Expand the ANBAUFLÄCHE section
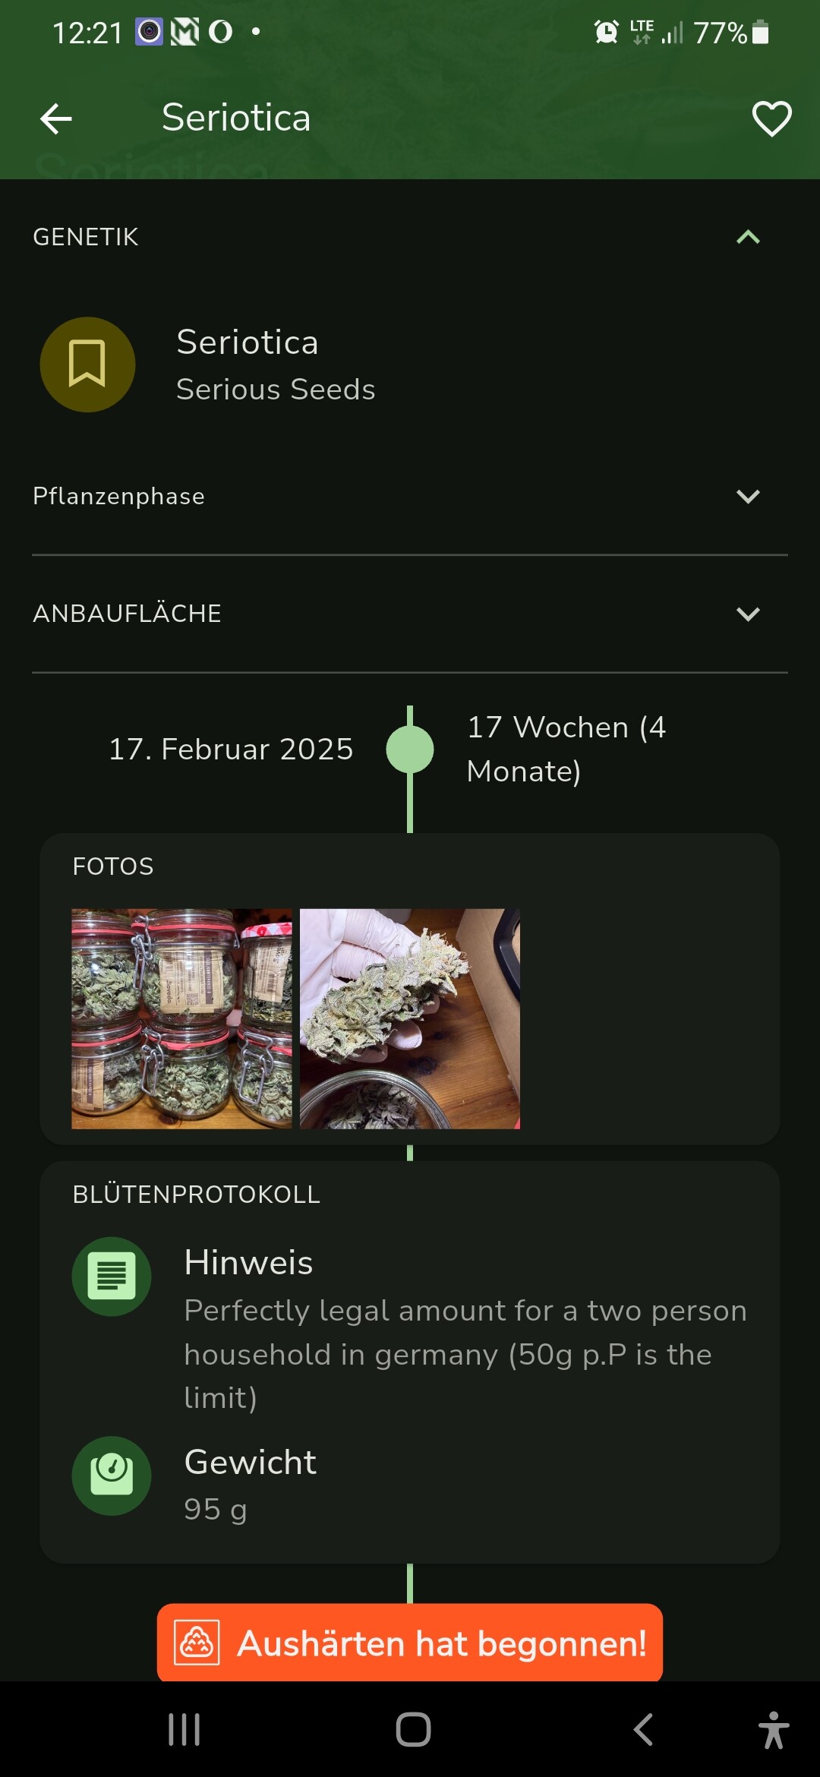820x1777 pixels. 748,614
